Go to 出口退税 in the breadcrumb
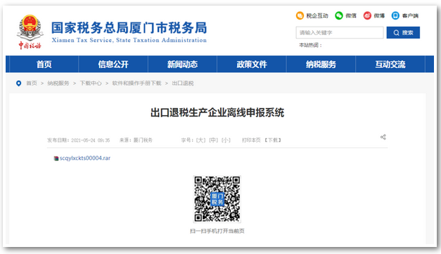Image resolution: width=441 pixels, height=254 pixels. (183, 83)
